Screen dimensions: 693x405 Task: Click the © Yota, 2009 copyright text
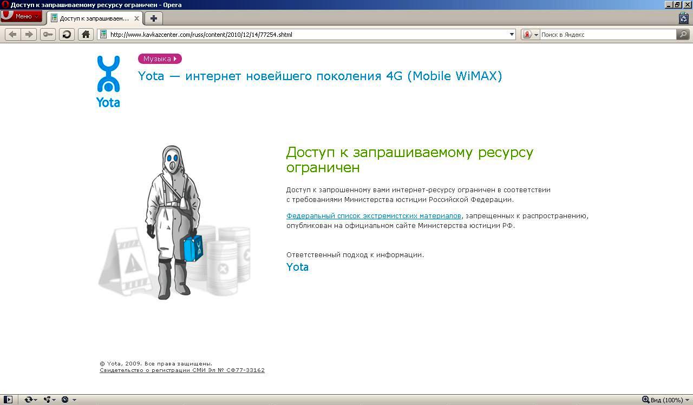[x=156, y=364]
